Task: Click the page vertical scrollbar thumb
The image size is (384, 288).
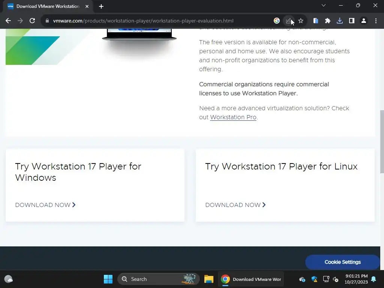Action: (x=382, y=141)
